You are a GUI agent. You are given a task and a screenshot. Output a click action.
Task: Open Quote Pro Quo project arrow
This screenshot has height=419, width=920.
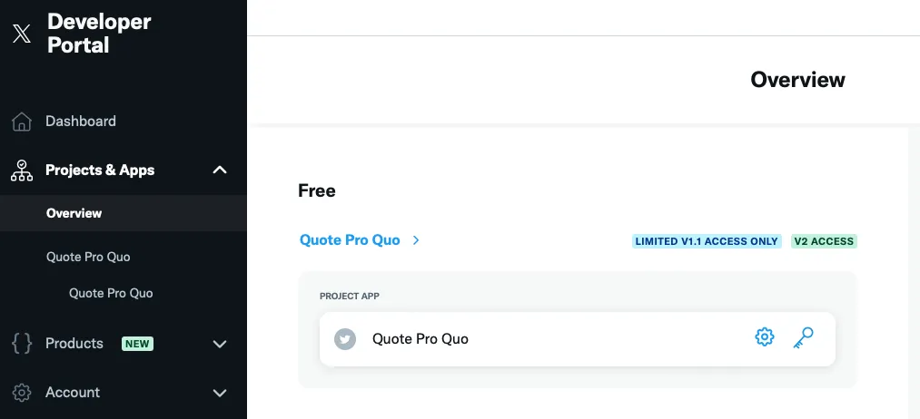point(416,240)
